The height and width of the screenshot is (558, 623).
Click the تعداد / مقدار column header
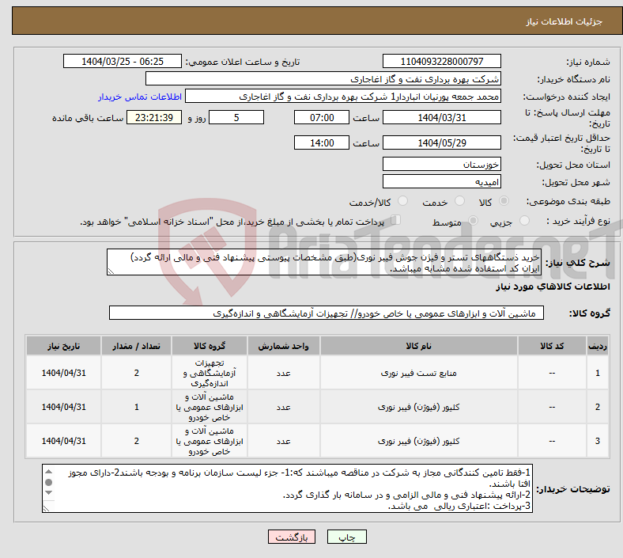tap(136, 346)
